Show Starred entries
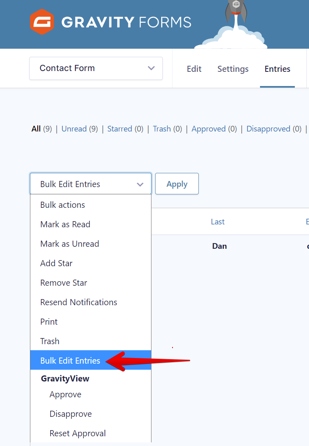This screenshot has height=446, width=309. tap(120, 129)
